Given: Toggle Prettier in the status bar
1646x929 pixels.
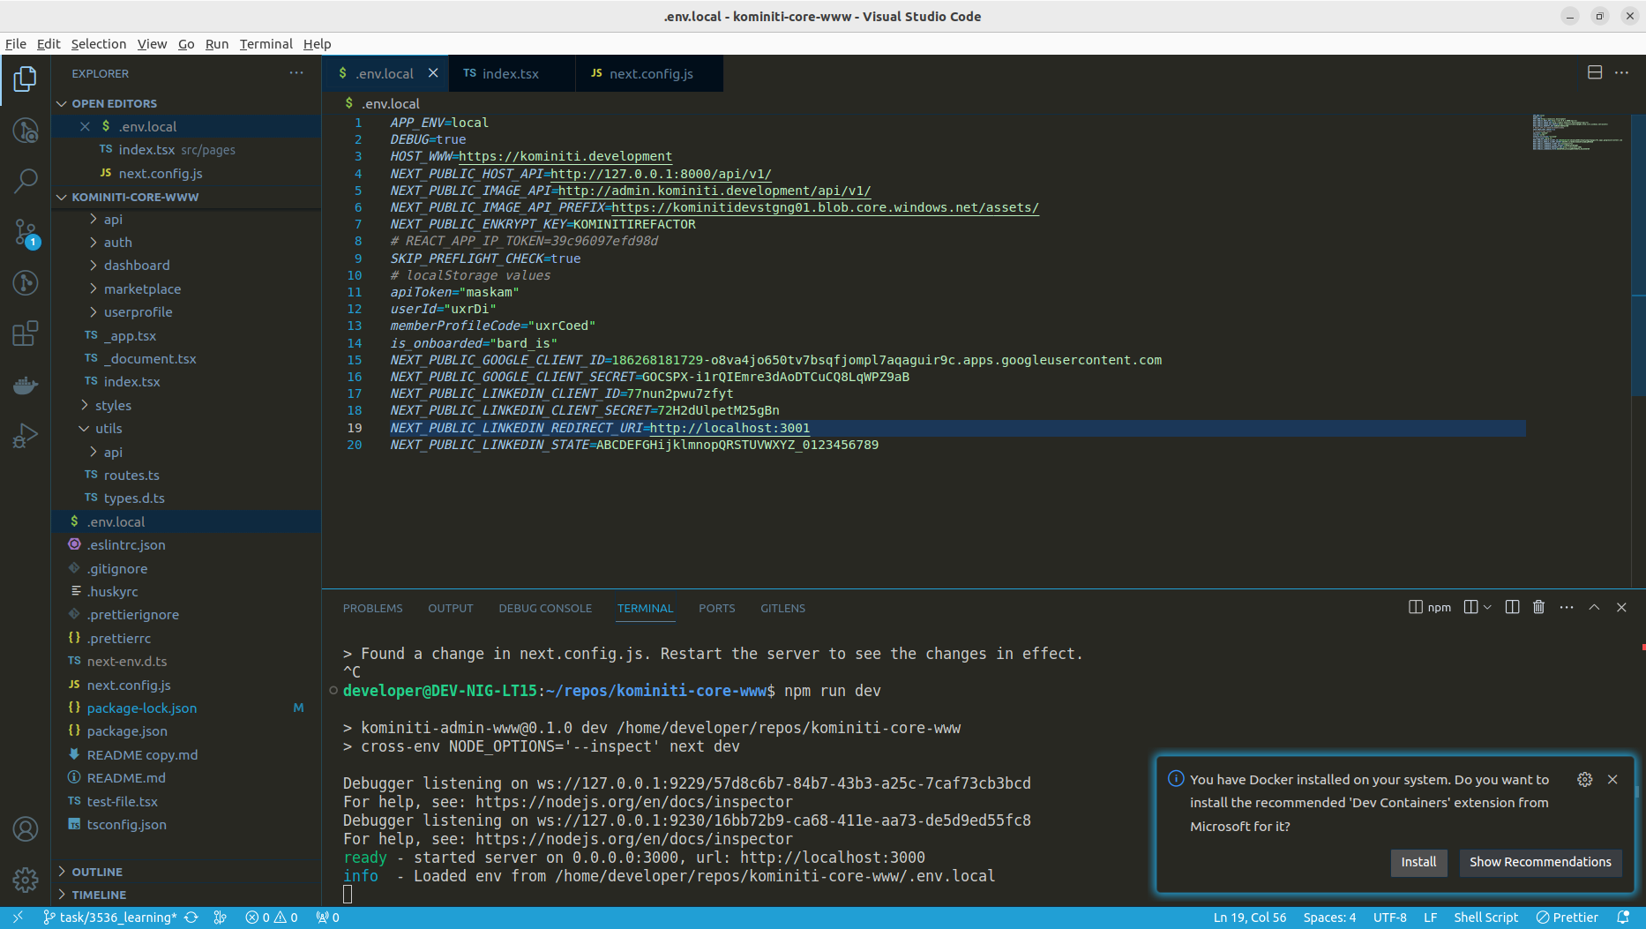Looking at the screenshot, I should 1567,918.
